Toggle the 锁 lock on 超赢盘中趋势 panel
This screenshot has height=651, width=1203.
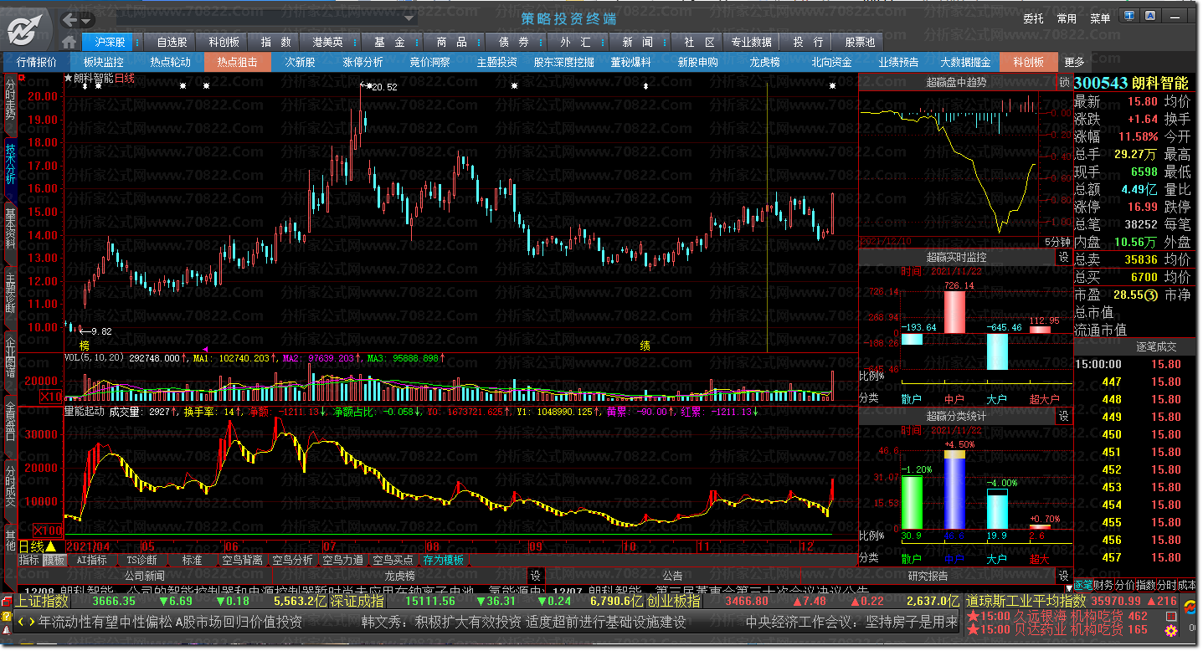[1064, 82]
